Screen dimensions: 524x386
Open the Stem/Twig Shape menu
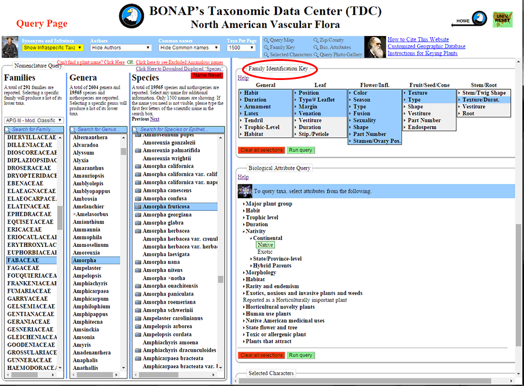coord(484,93)
